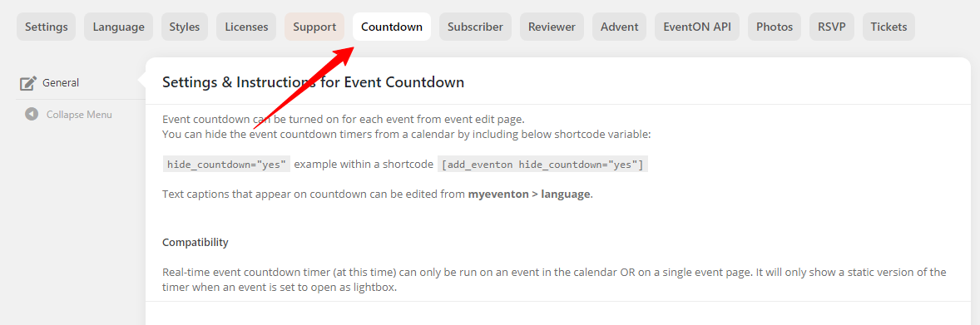Click the Settings & Instructions for Event Countdown heading
980x325 pixels.
(313, 82)
